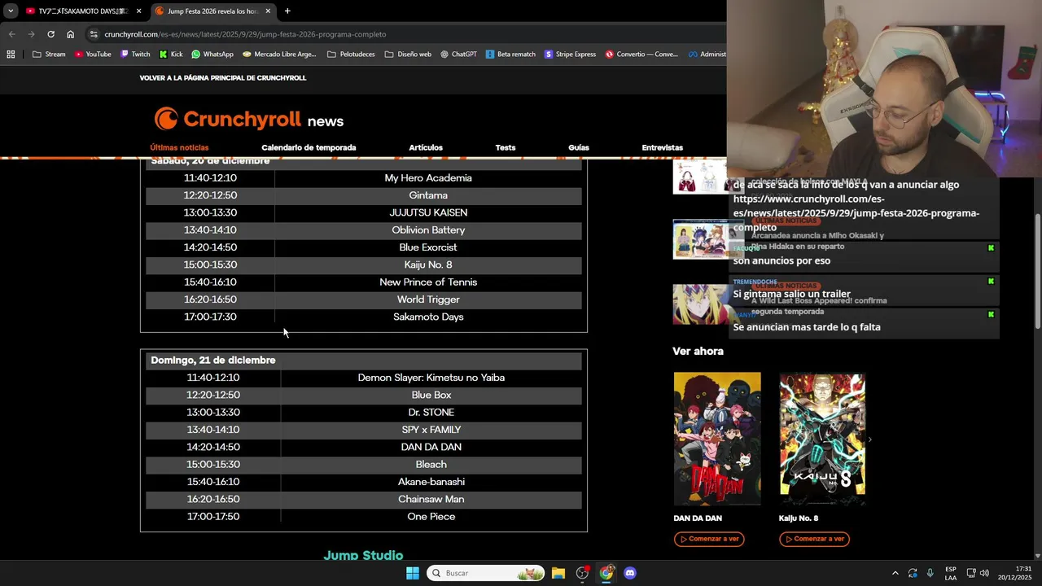1042x586 pixels.
Task: Click the Crunchyroll news logo
Action: point(249,120)
